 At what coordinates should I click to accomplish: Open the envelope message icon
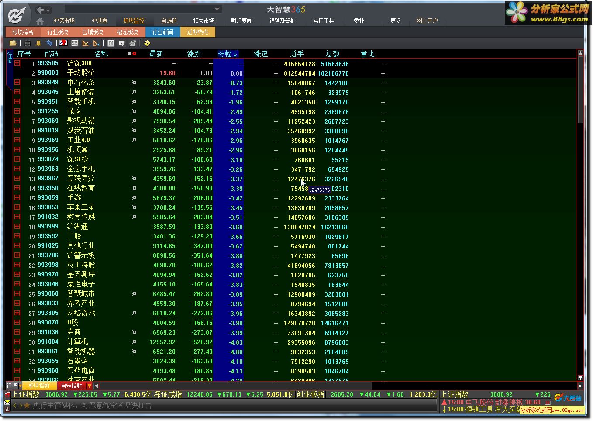[x=7, y=402]
